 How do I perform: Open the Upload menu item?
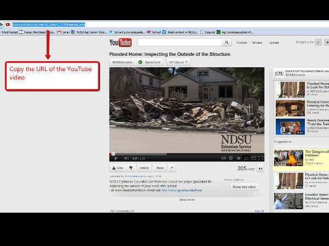[x=274, y=43]
